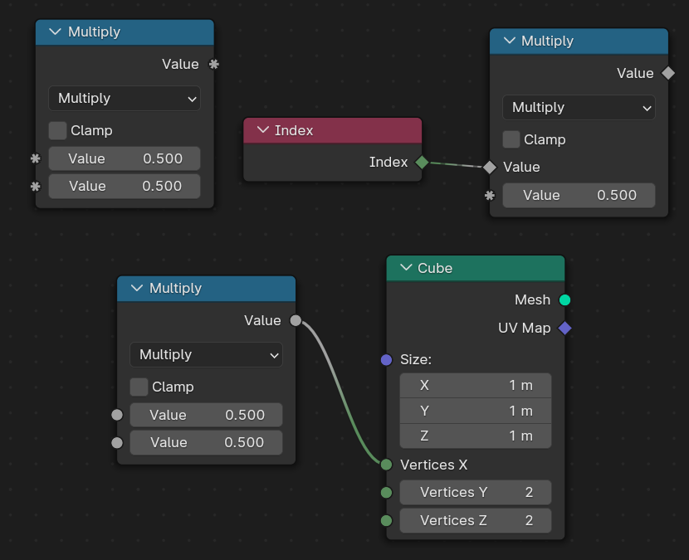Edit the Size Y field on Cube
The image size is (689, 560).
click(476, 411)
